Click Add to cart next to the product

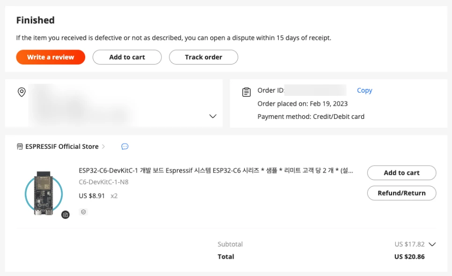(401, 173)
